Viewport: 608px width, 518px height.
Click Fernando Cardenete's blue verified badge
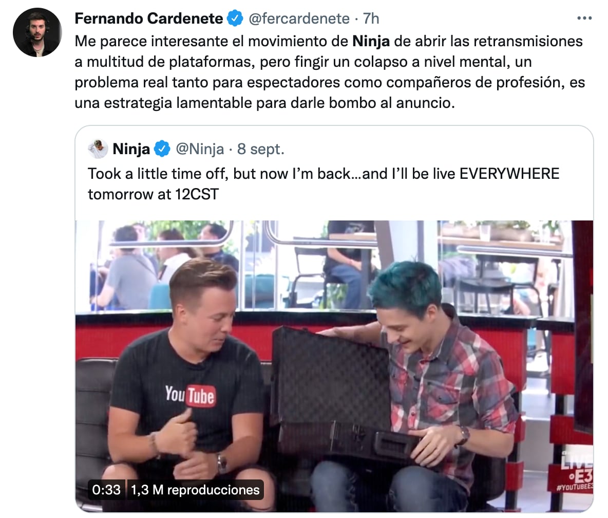[x=235, y=18]
